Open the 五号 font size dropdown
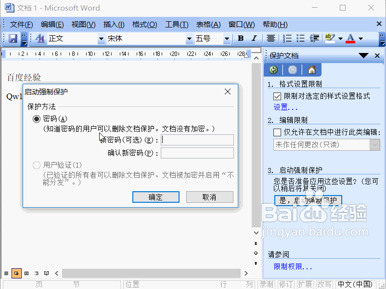386x289 pixels. [x=226, y=39]
